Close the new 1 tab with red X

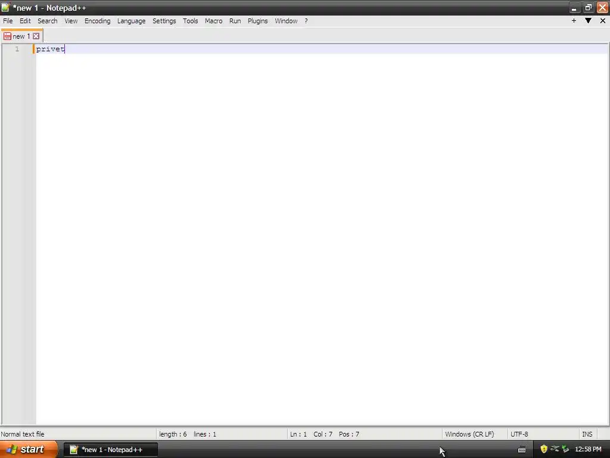coord(36,36)
